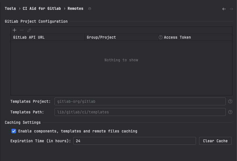Screen dimensions: 237x161
Task: Click the Templates Project label
Action: coord(30,101)
